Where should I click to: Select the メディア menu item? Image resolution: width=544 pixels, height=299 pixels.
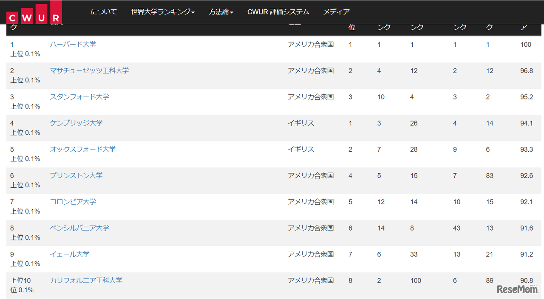coord(337,12)
